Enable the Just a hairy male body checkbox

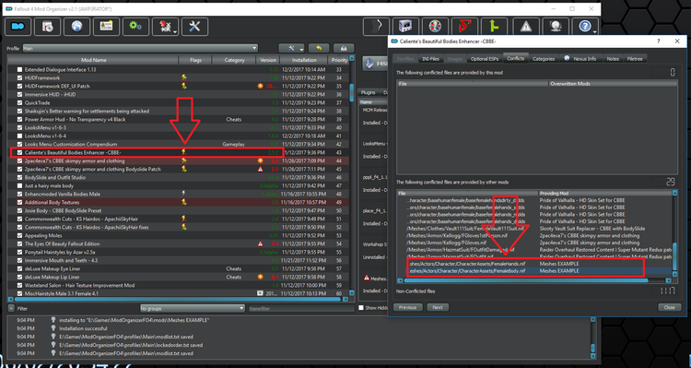tap(19, 185)
